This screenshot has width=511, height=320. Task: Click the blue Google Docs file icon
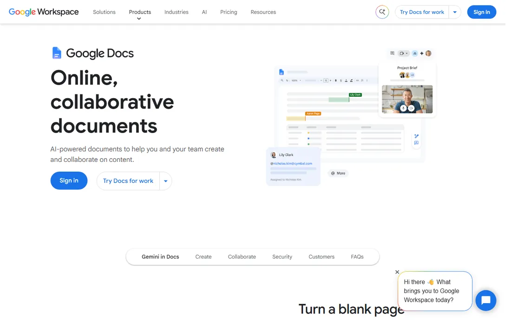[57, 53]
